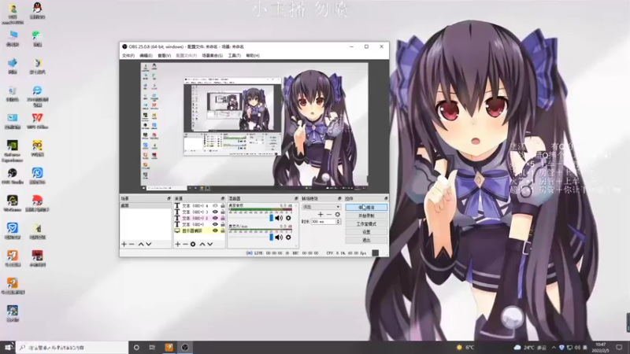
Task: Select the 桌面 scene in the 场景 list
Action: (146, 205)
